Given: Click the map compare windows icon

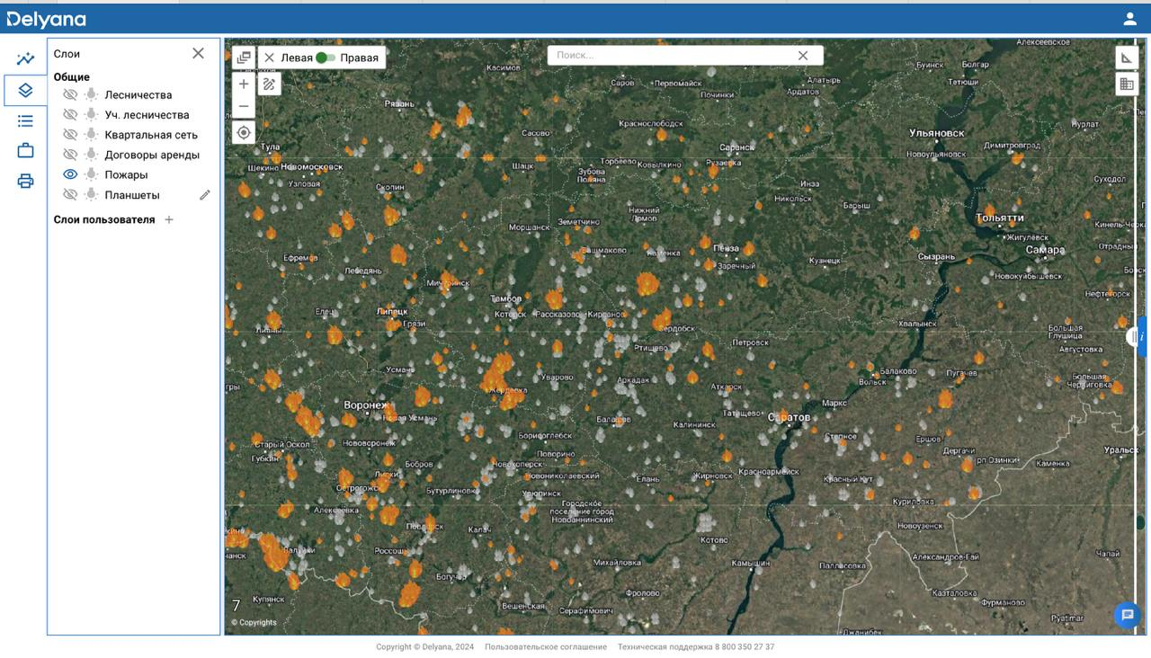Looking at the screenshot, I should tap(244, 58).
